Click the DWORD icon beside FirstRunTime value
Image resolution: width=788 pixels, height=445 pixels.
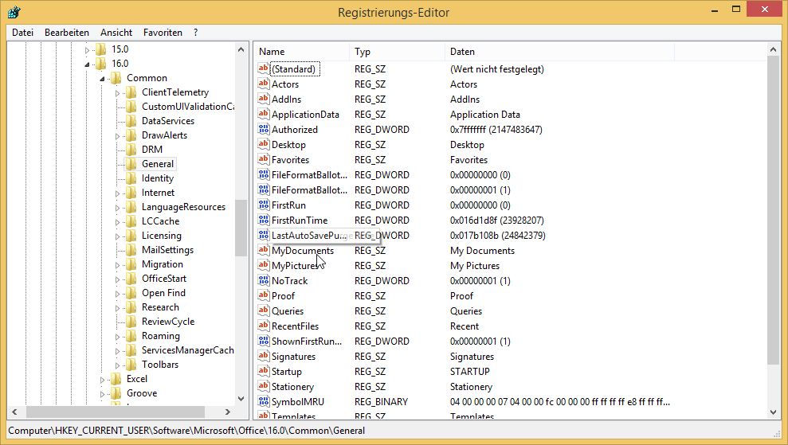[264, 220]
